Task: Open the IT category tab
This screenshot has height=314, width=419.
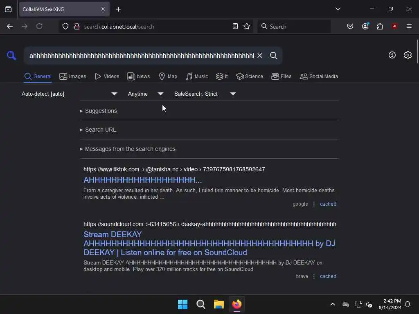Action: [x=222, y=76]
